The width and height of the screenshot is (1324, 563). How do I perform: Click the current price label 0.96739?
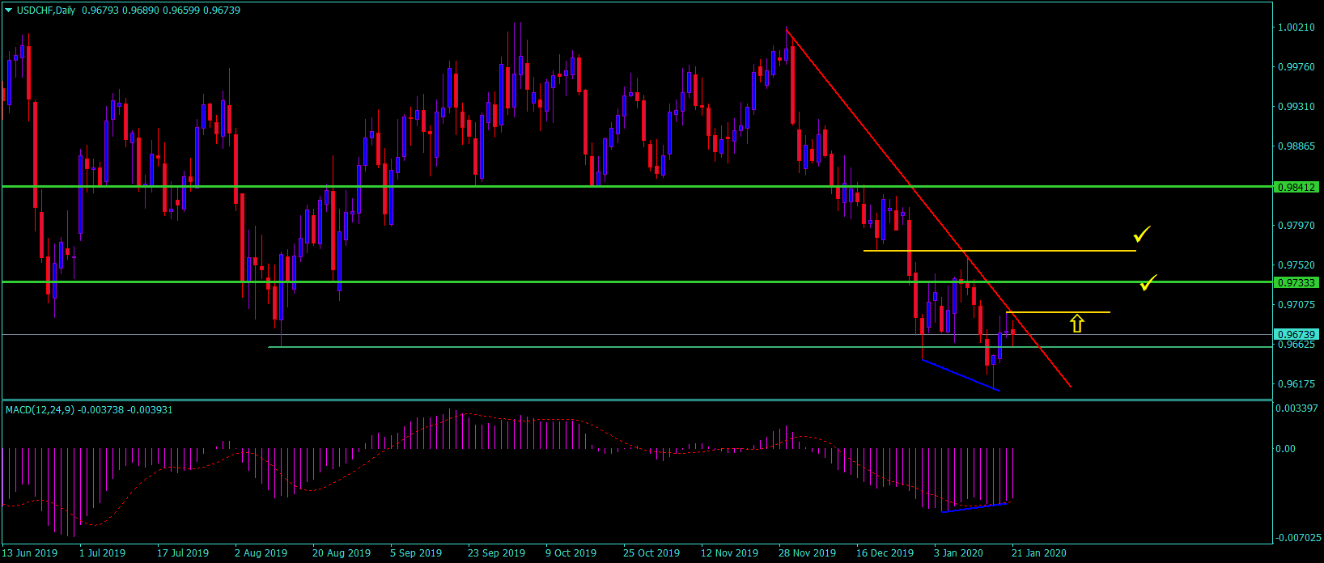[1296, 334]
